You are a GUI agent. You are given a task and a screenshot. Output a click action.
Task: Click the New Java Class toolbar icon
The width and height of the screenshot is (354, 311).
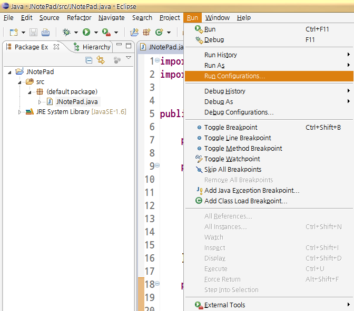tap(159, 32)
